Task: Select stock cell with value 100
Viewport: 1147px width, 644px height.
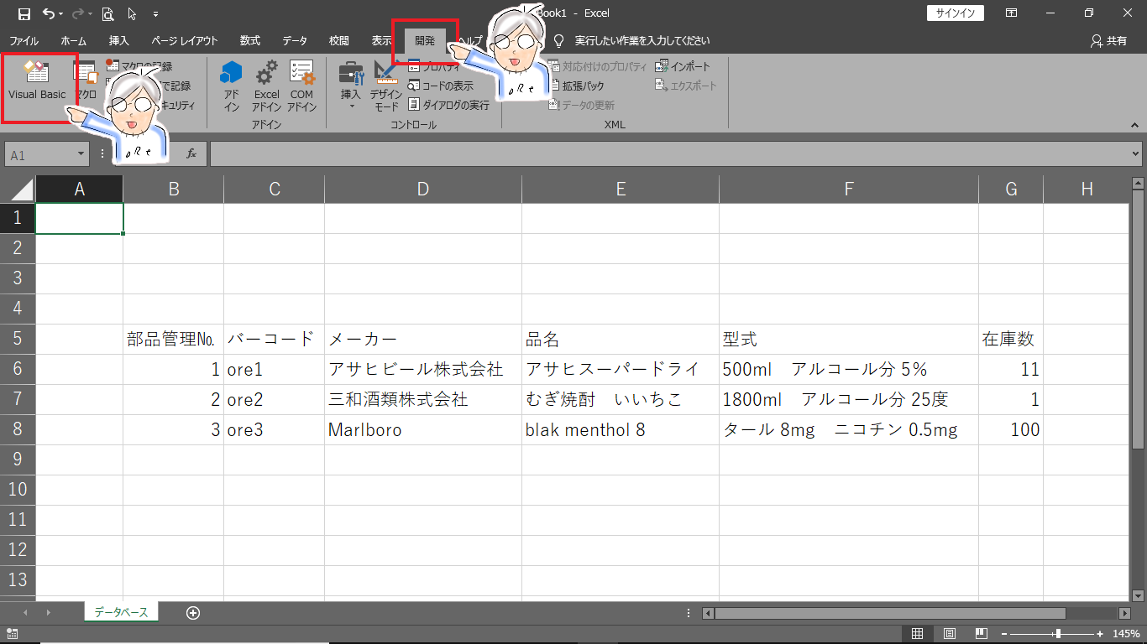Action: coord(1011,429)
